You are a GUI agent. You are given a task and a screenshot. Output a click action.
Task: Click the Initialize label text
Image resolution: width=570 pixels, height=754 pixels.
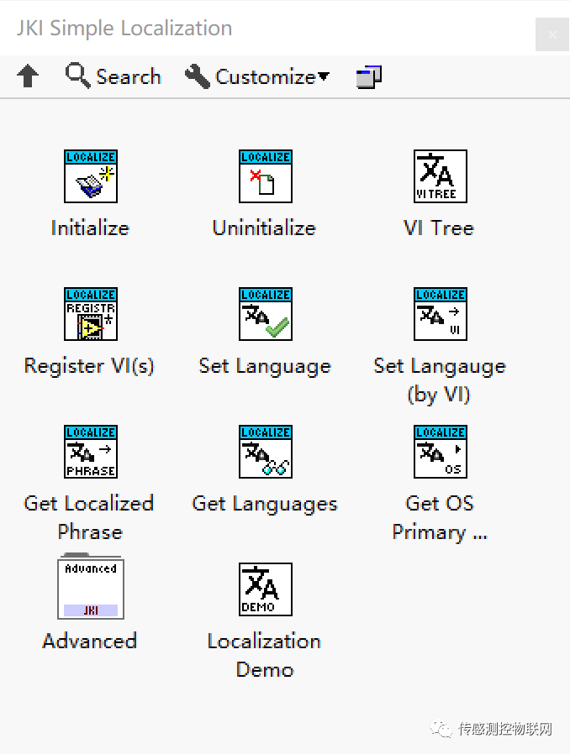(x=90, y=228)
